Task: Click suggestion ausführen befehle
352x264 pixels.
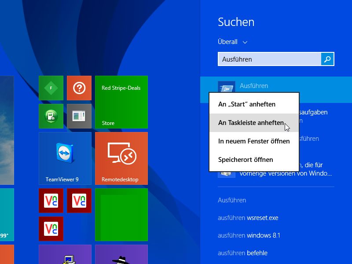Action: point(242,253)
